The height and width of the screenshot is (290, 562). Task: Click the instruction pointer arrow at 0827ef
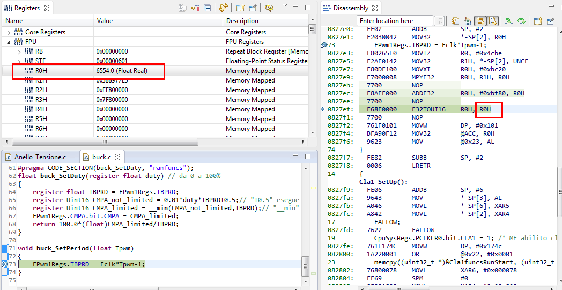324,110
